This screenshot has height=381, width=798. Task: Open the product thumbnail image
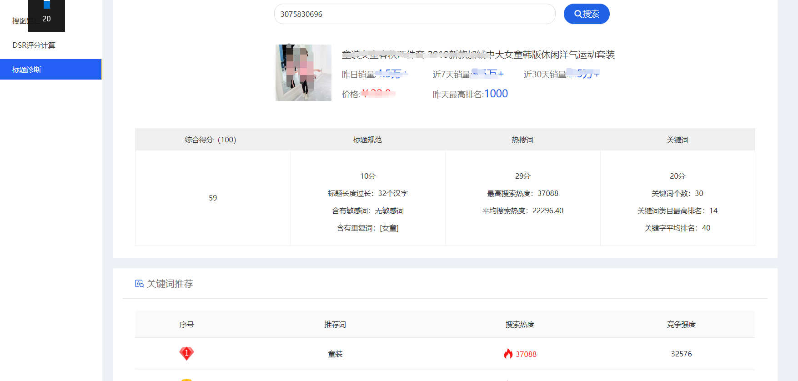(303, 73)
